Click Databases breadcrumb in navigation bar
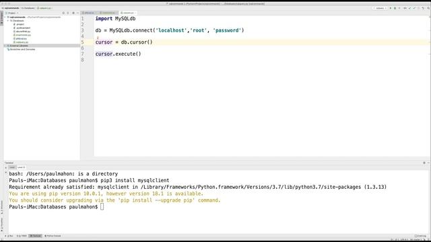This screenshot has height=242, width=431. 29,8
